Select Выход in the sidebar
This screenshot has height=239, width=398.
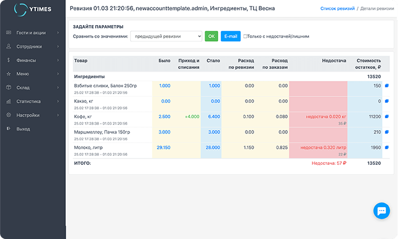(x=23, y=129)
